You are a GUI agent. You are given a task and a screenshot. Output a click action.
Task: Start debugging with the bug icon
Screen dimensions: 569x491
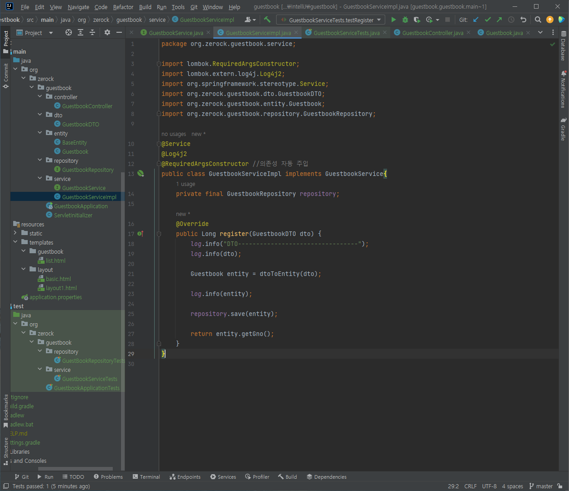tap(405, 20)
